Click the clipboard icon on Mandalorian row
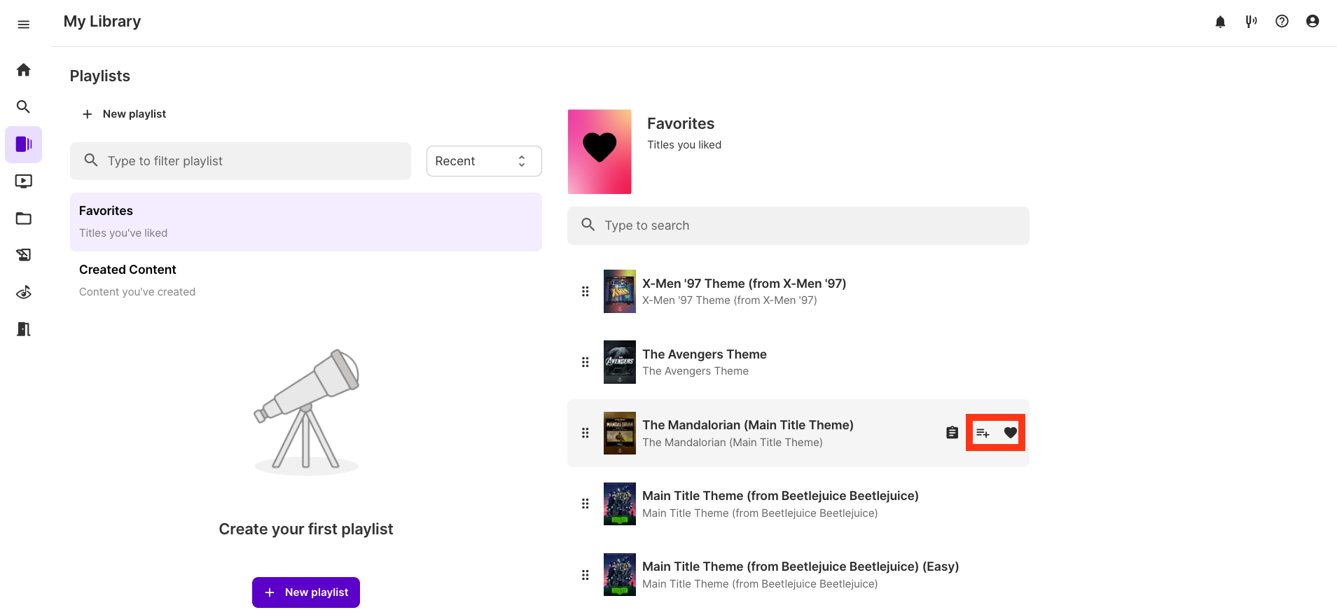 coord(952,433)
